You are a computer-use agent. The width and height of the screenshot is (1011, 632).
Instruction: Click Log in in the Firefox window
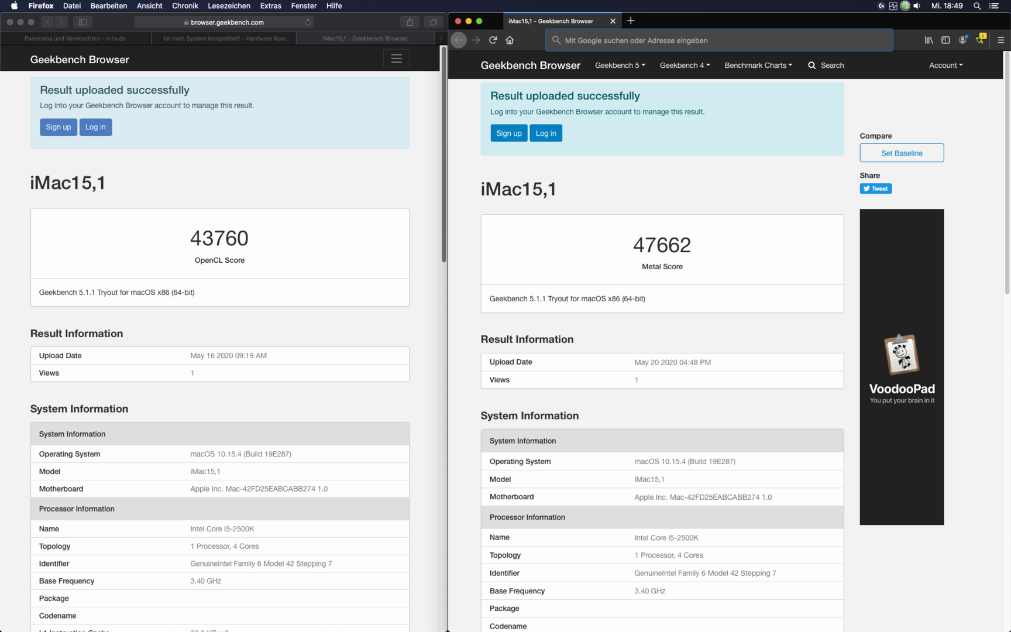pyautogui.click(x=546, y=133)
